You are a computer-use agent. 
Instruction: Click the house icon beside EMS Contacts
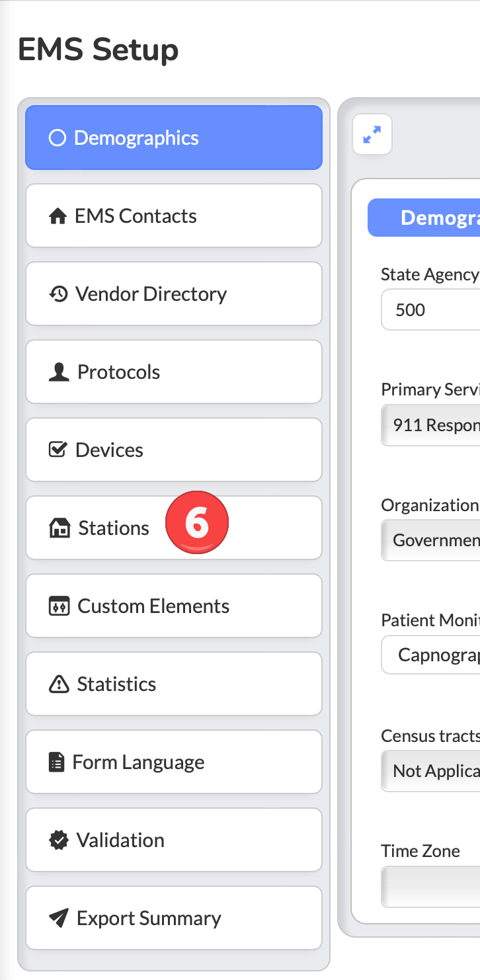58,216
